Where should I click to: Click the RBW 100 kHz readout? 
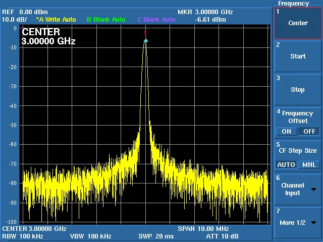[x=23, y=236]
